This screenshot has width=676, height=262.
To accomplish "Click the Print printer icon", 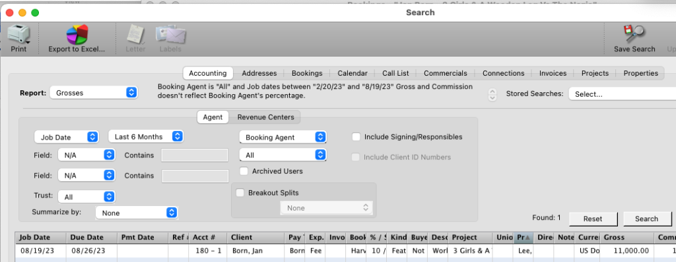I will [x=18, y=34].
